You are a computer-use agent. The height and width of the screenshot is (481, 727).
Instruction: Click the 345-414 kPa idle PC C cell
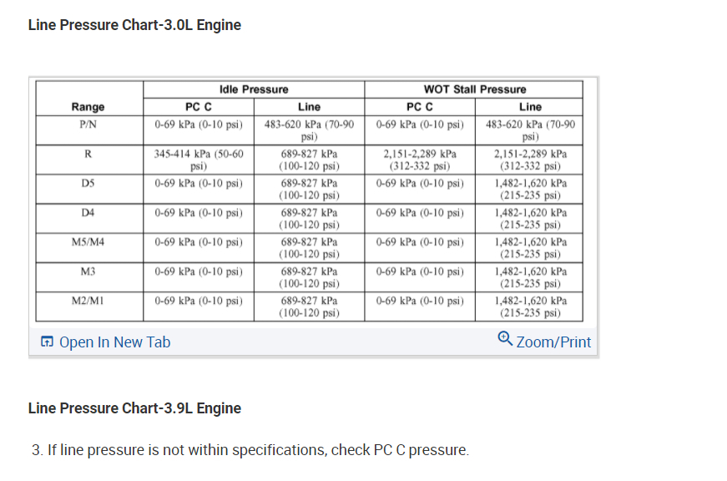tap(199, 159)
